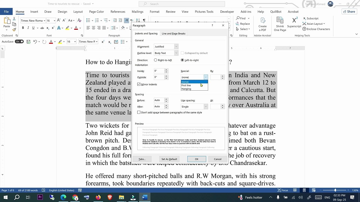Click the Strikethrough icon
Image resolution: width=360 pixels, height=202 pixels.
pos(42,28)
